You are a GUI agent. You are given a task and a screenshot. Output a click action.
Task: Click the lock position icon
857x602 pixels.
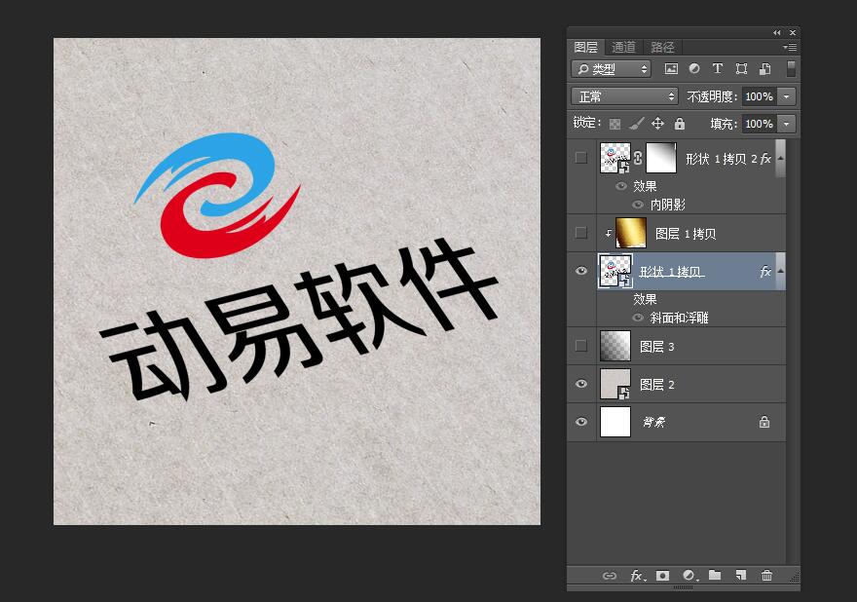point(657,124)
